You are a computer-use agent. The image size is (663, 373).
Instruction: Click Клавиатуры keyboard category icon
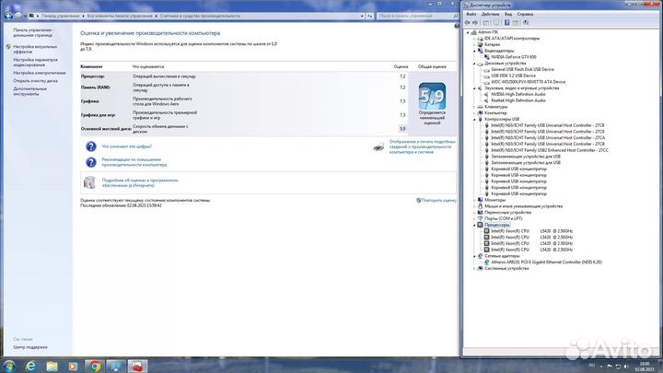pos(481,107)
